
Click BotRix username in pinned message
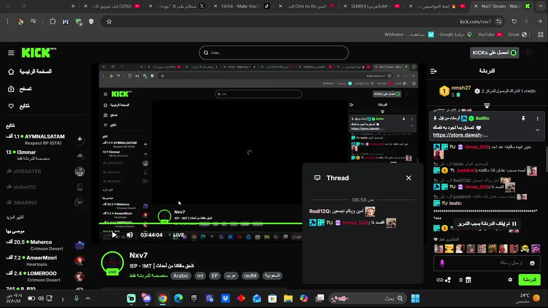(482, 118)
